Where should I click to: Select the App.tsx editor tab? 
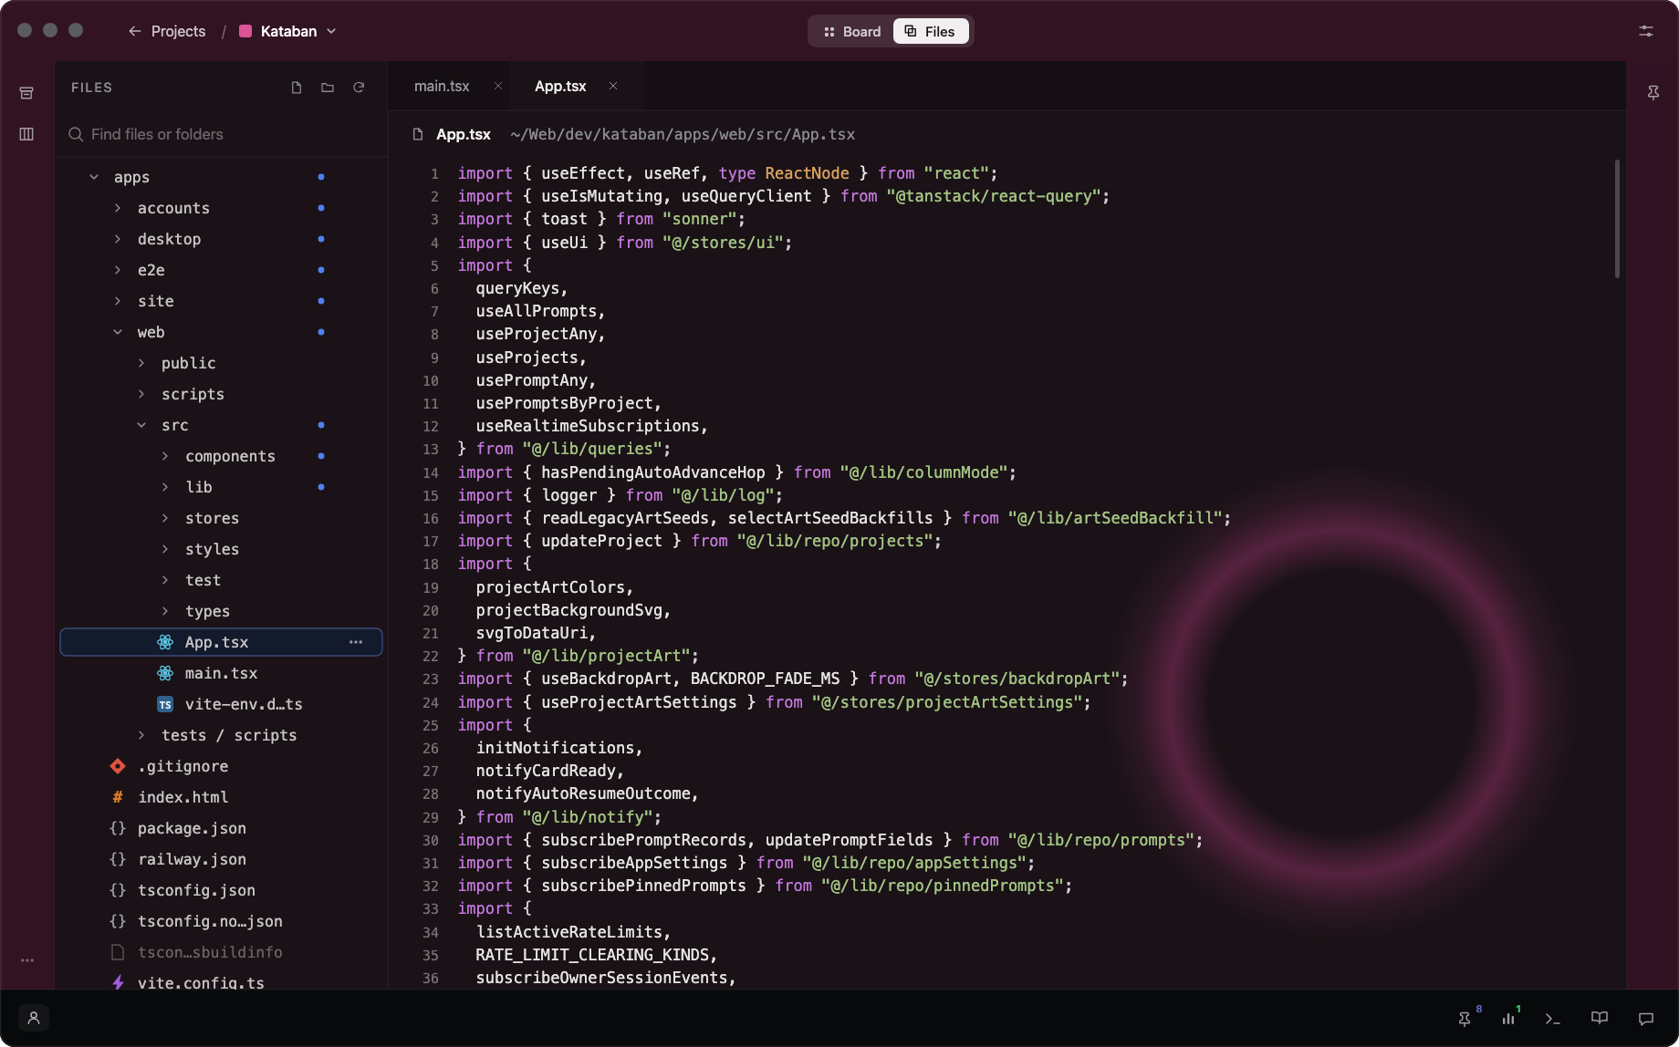coord(560,86)
